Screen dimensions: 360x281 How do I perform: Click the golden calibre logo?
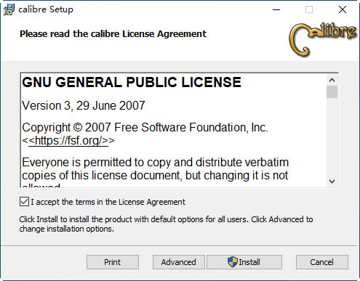click(323, 39)
